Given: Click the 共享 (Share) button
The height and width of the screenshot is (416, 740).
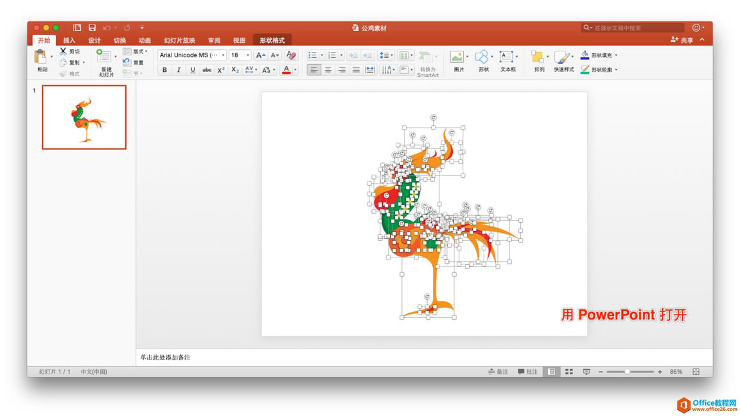Looking at the screenshot, I should point(682,40).
